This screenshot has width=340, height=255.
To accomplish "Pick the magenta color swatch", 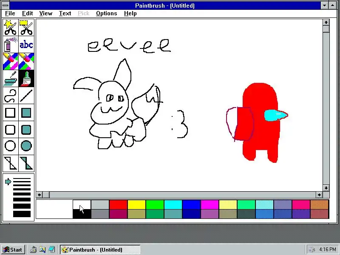I will (x=210, y=205).
